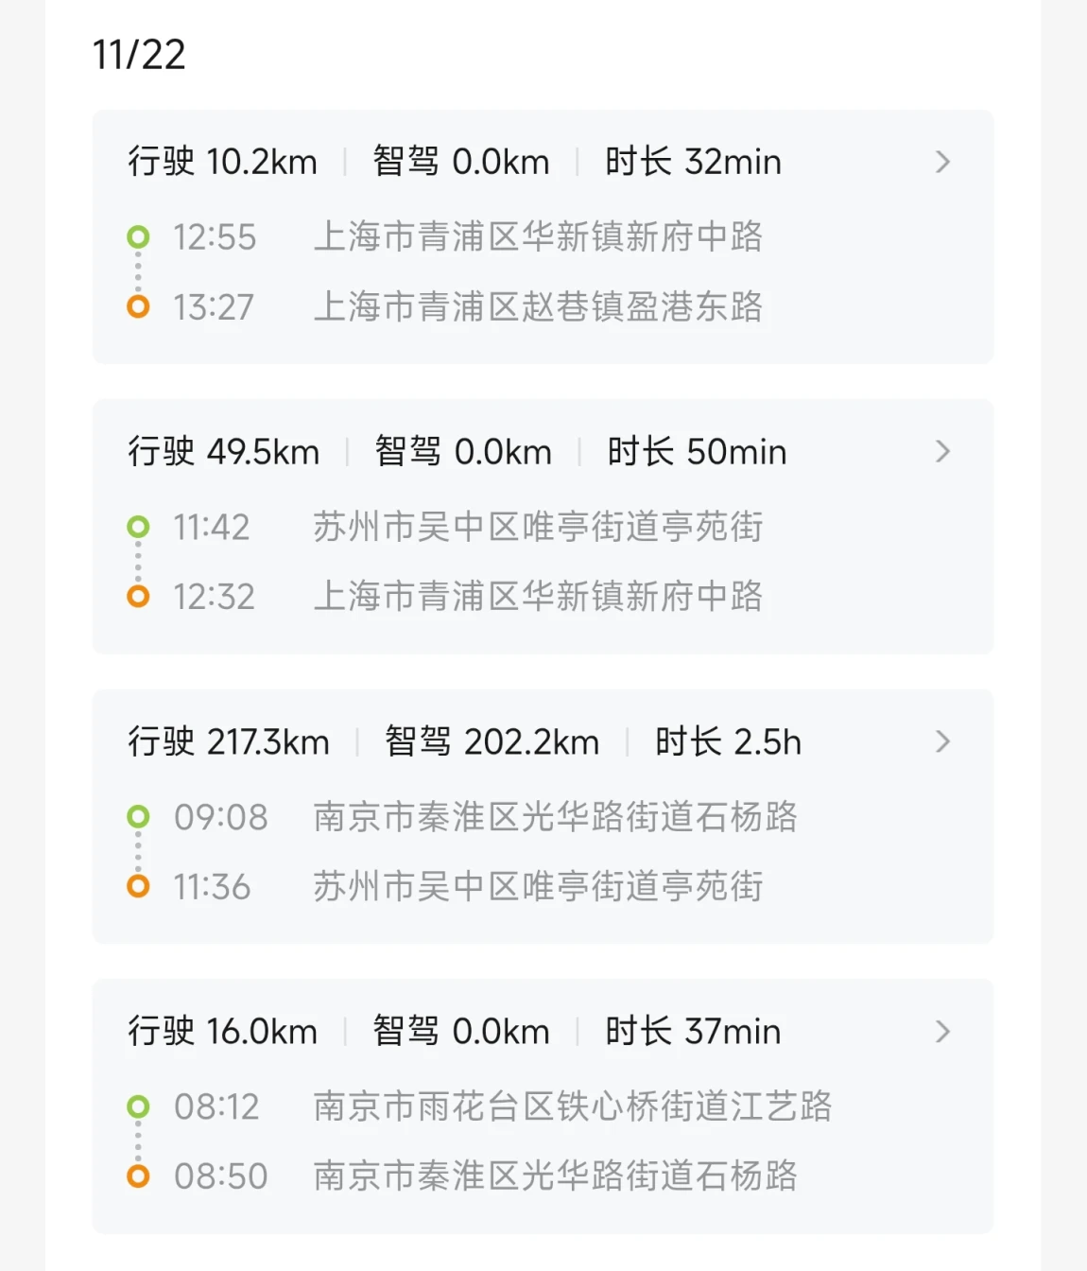Screen dimensions: 1087x1271
Task: Expand the 10.2km trip chevron
Action: coord(942,163)
